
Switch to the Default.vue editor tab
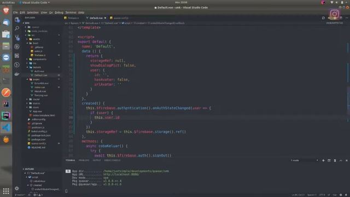click(96, 18)
